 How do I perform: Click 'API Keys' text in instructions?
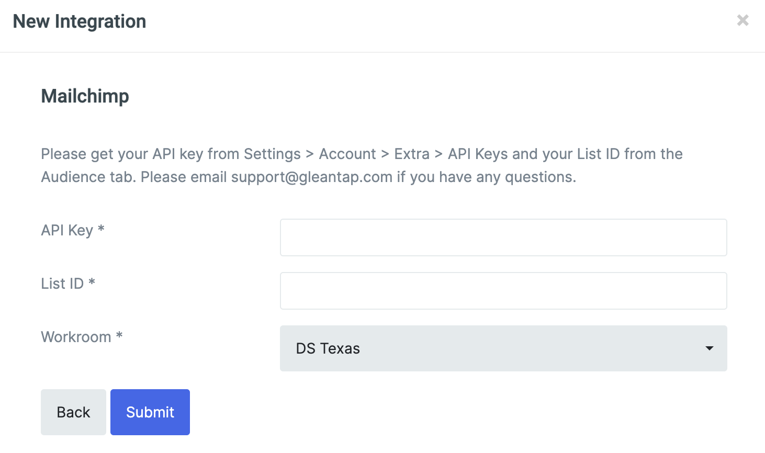(x=478, y=154)
